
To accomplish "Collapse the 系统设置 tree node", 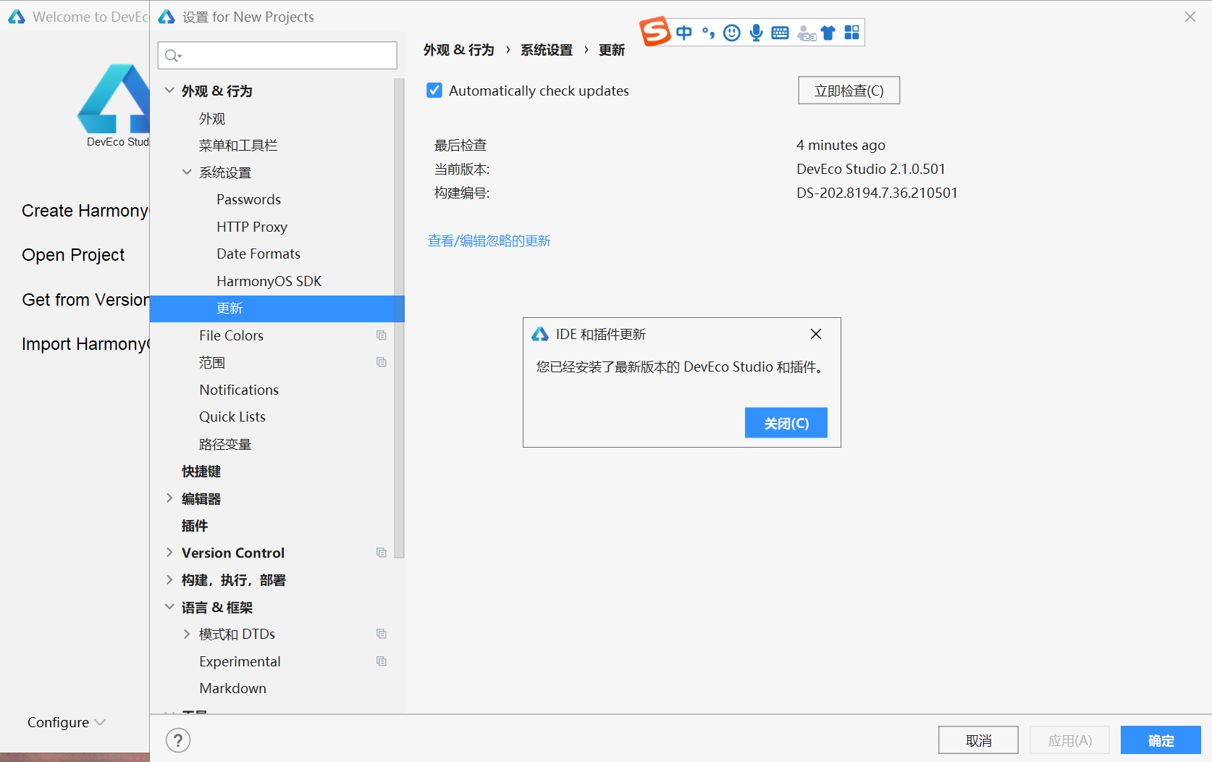I will pyautogui.click(x=187, y=172).
